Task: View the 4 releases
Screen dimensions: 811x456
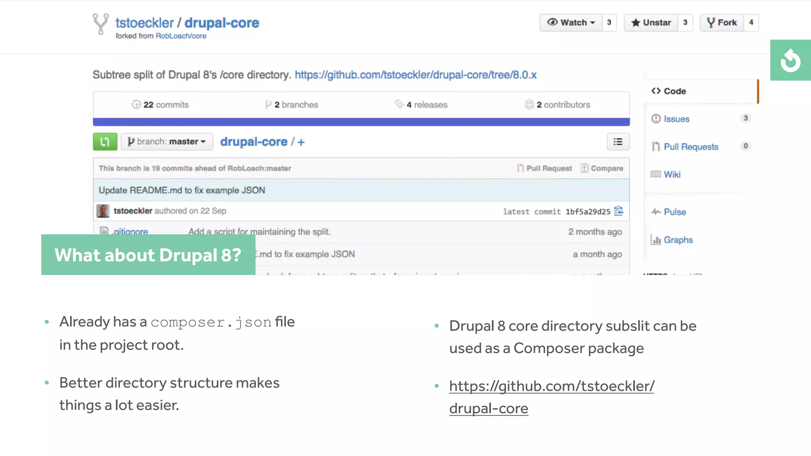Action: click(421, 104)
